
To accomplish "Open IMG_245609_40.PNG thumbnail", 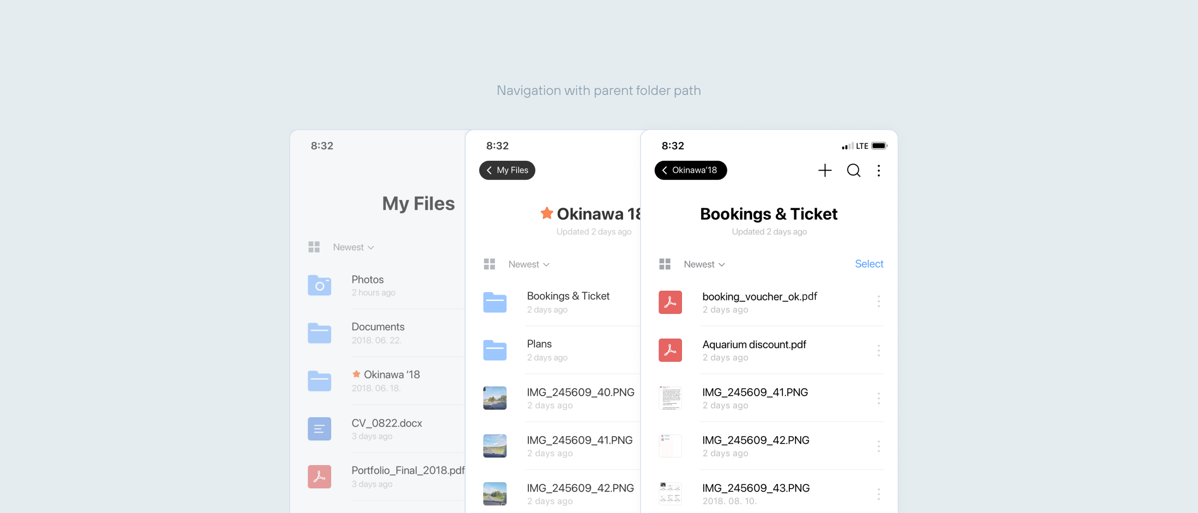I will pos(494,398).
